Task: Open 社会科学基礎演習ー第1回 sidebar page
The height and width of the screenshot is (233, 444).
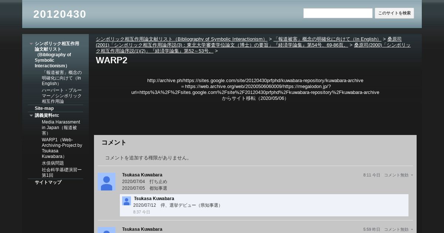Action: (62, 173)
